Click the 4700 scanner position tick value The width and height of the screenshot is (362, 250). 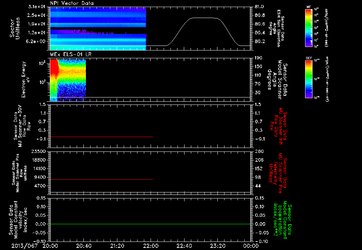tap(40, 186)
